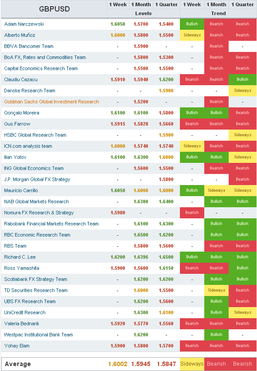This screenshot has width=257, height=371.
Task: Open UniCredit Research link
Action: (x=25, y=313)
